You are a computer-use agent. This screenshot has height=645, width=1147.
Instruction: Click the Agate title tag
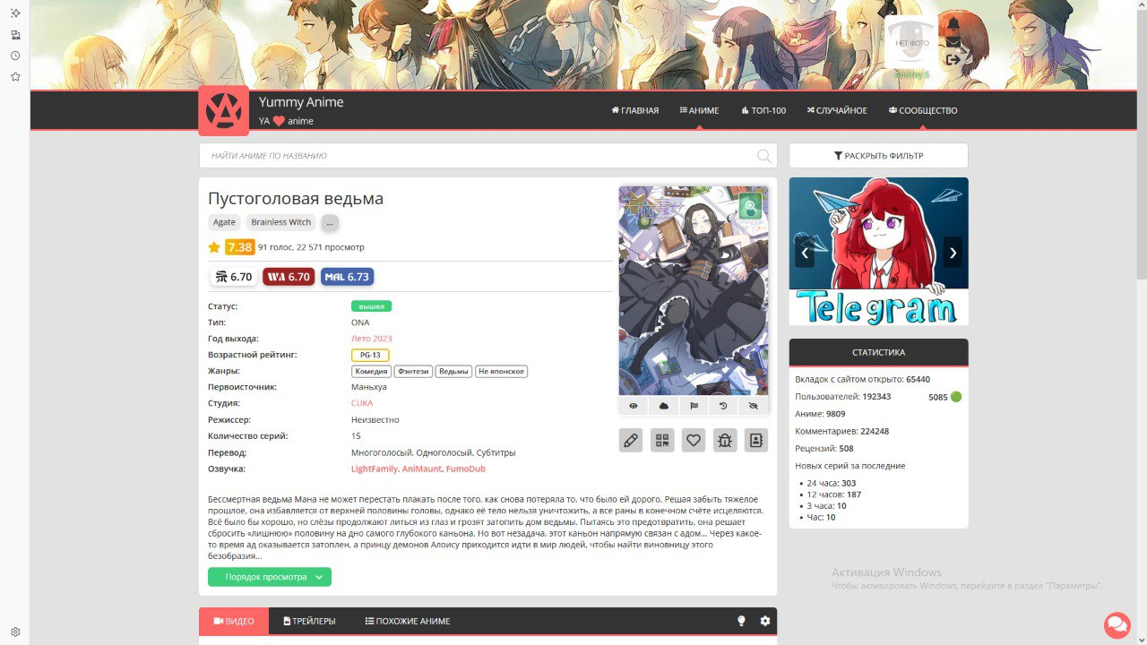click(x=224, y=222)
